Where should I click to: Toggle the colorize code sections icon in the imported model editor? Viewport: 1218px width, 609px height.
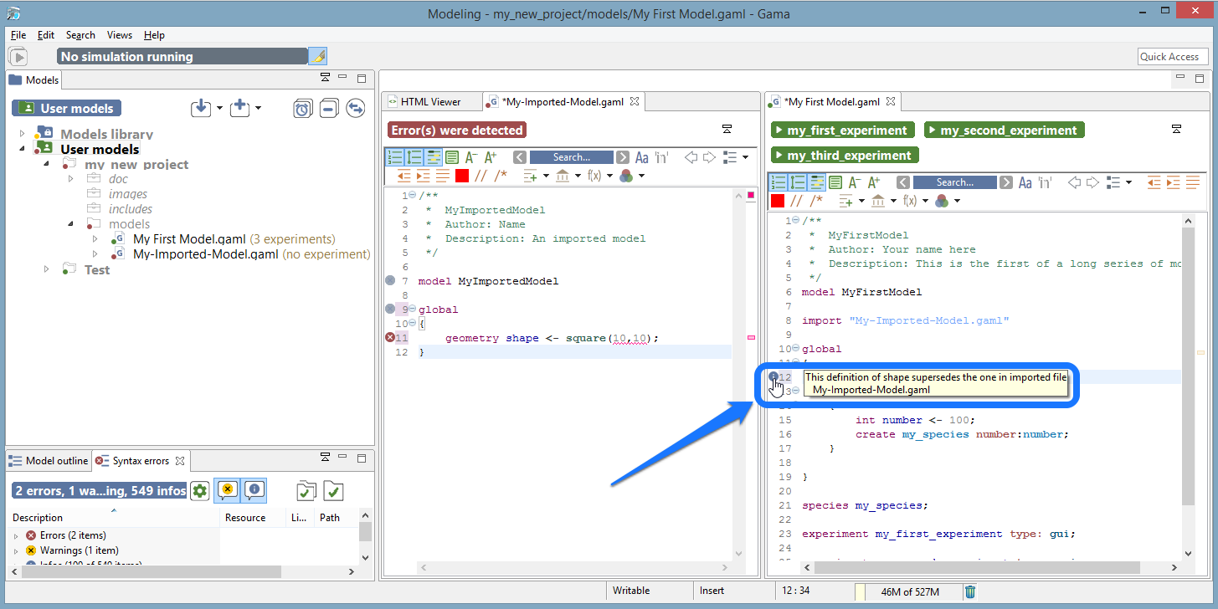pos(452,157)
